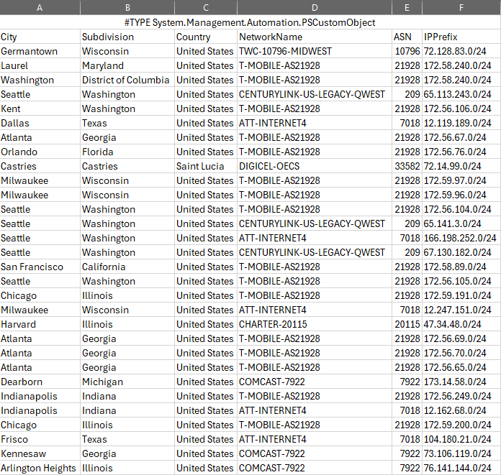
Task: Click IP prefix 172.56.65.0/24
Action: click(x=461, y=367)
